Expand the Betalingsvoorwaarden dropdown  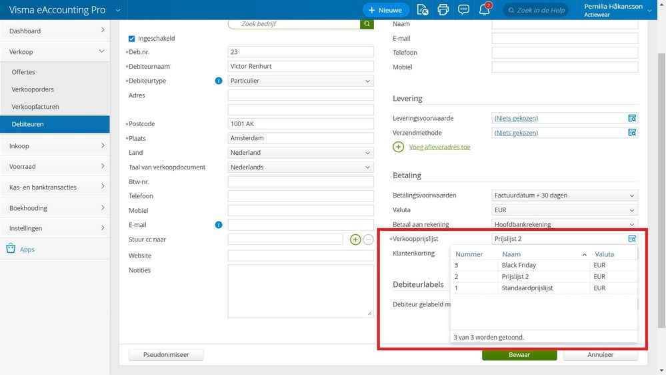point(565,196)
